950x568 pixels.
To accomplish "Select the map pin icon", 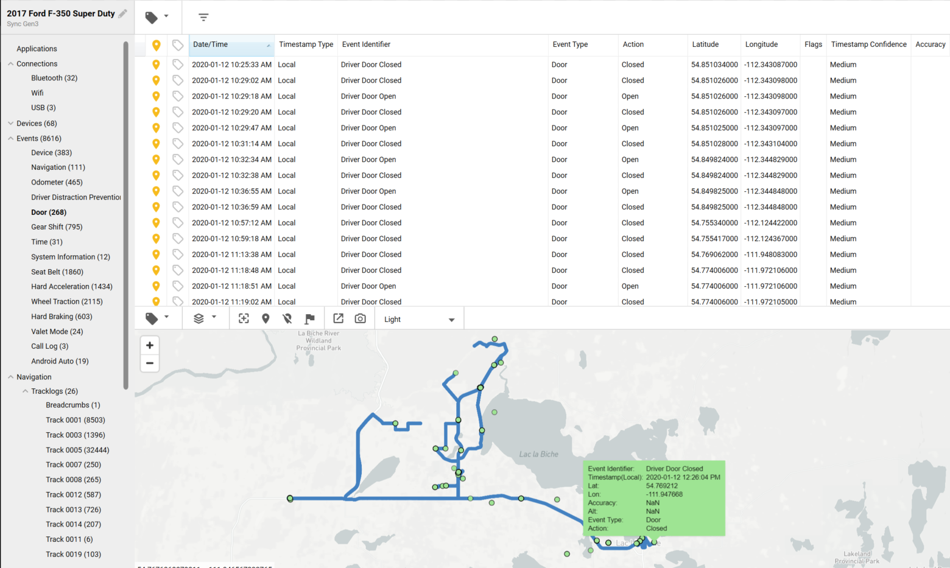I will (x=266, y=318).
